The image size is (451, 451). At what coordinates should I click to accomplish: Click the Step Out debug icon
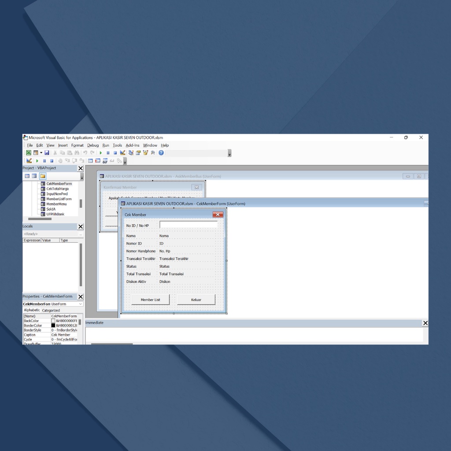pos(82,160)
